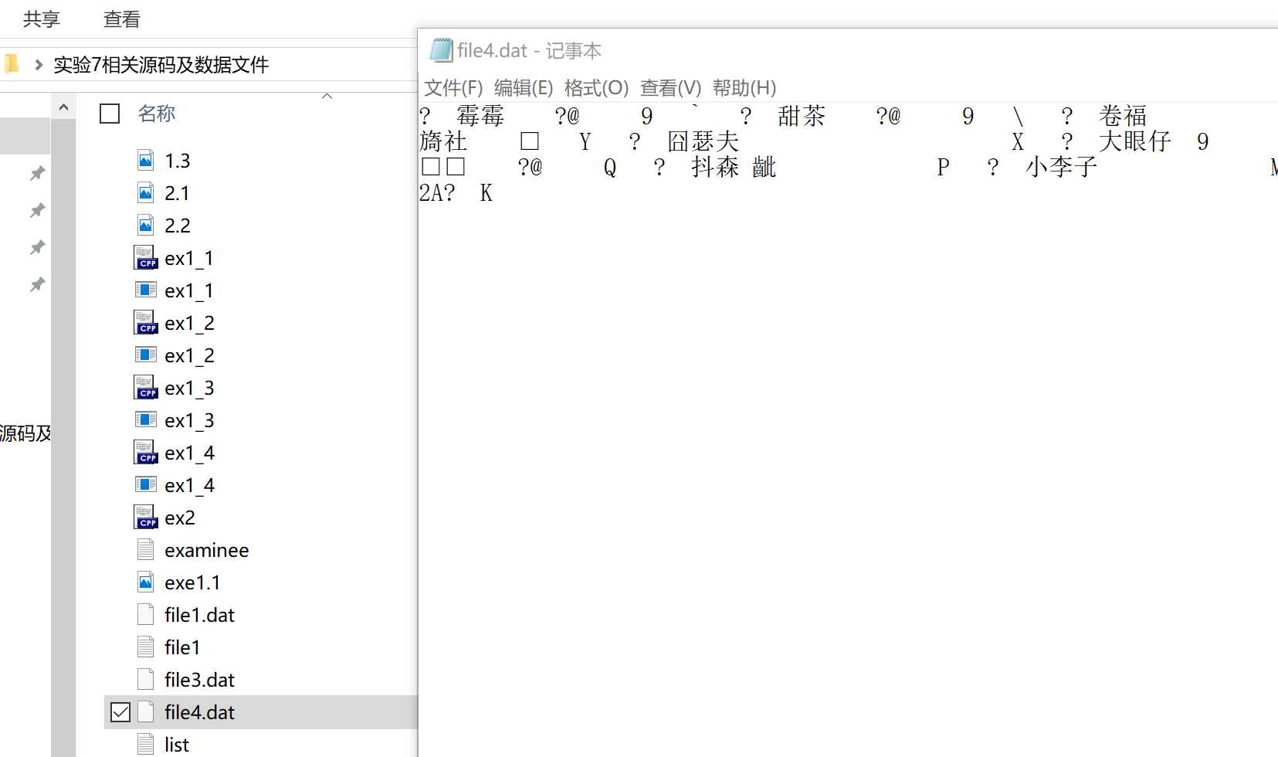Image resolution: width=1278 pixels, height=757 pixels.
Task: Select the executable icon of ex1_3
Action: [146, 420]
